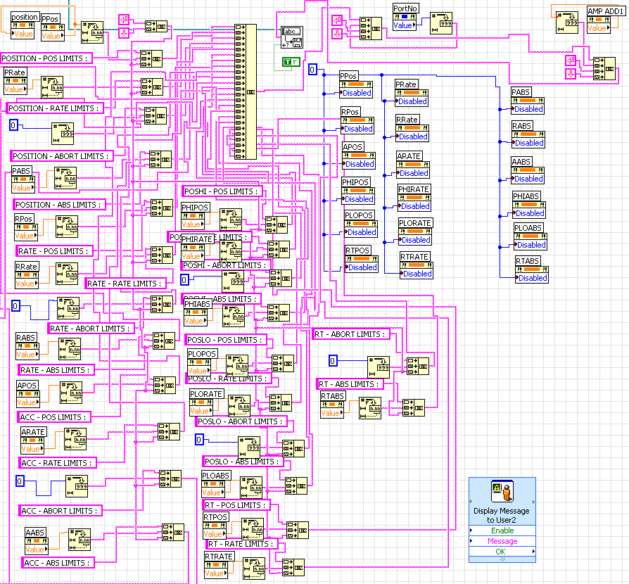
Task: Click the RTABS Disabled property terminal
Action: [532, 279]
